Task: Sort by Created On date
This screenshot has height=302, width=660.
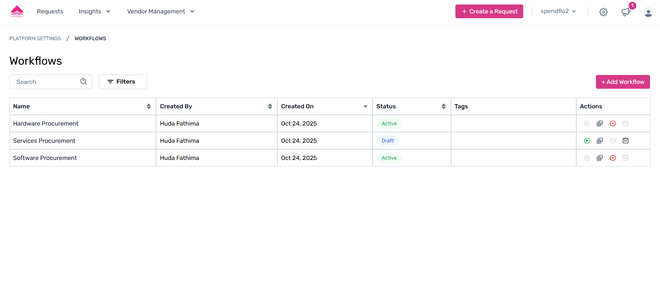Action: click(365, 106)
